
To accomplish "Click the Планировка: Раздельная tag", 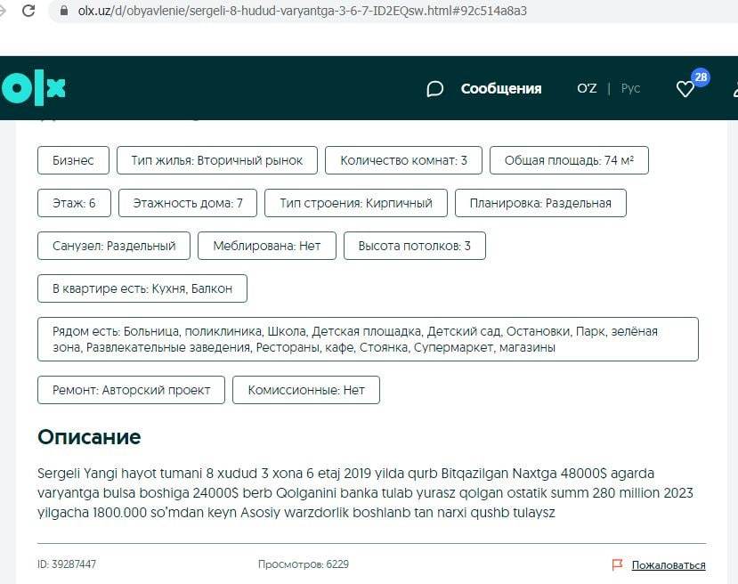I will click(540, 203).
